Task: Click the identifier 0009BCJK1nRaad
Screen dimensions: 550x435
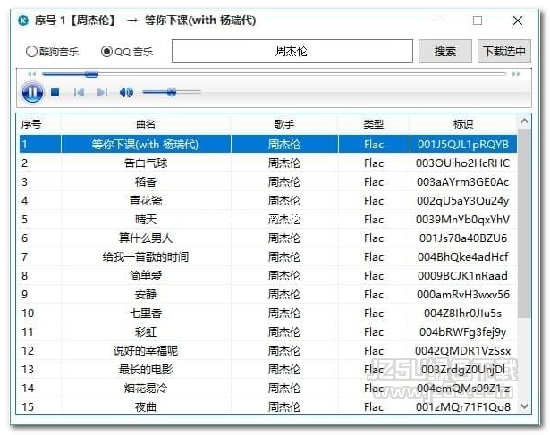Action: (463, 276)
